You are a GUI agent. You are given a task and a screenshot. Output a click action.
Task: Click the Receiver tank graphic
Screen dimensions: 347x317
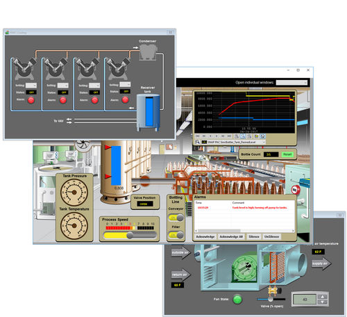click(149, 112)
